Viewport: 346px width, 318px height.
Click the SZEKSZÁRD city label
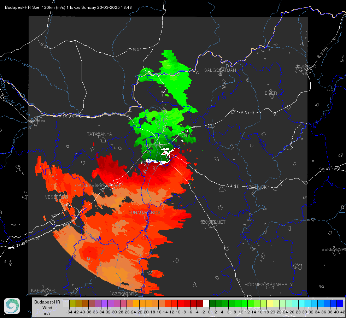click(x=125, y=294)
